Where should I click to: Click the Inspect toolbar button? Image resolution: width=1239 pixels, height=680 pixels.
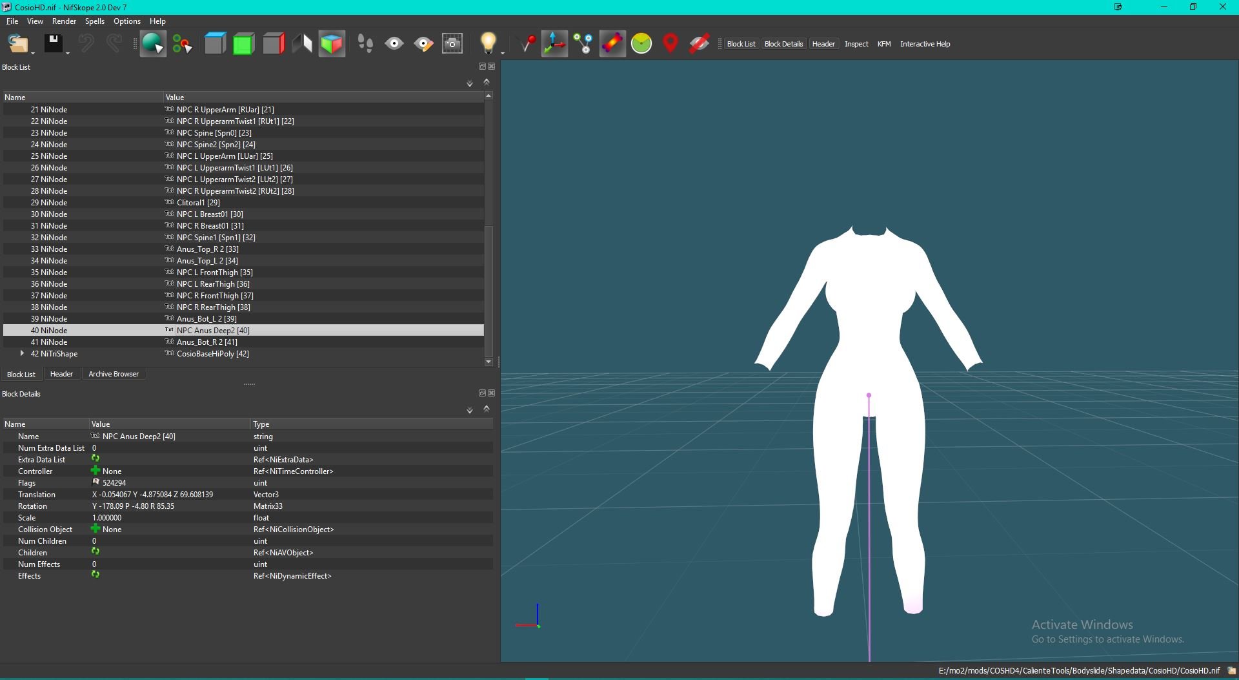(x=856, y=44)
